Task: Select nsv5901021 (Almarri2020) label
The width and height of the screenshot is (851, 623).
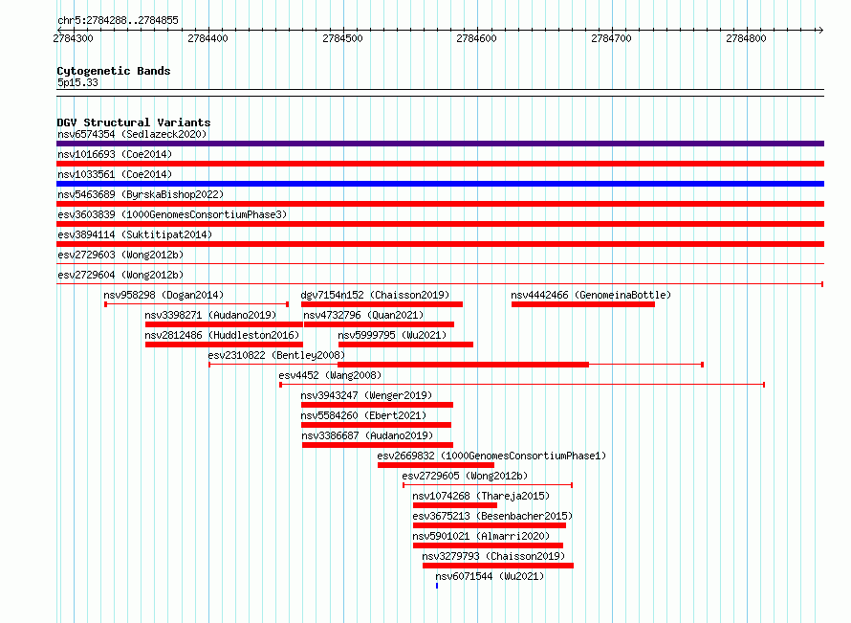Action: coord(481,536)
